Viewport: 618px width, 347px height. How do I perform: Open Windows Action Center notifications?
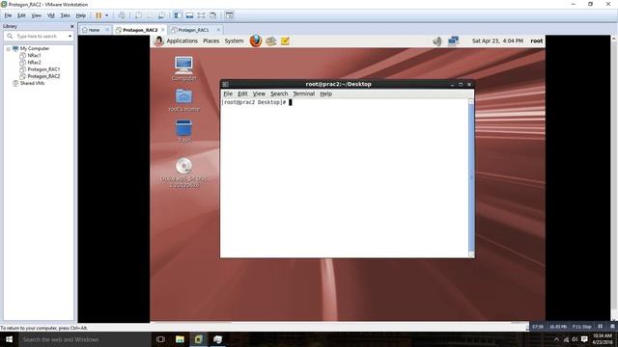(x=584, y=339)
